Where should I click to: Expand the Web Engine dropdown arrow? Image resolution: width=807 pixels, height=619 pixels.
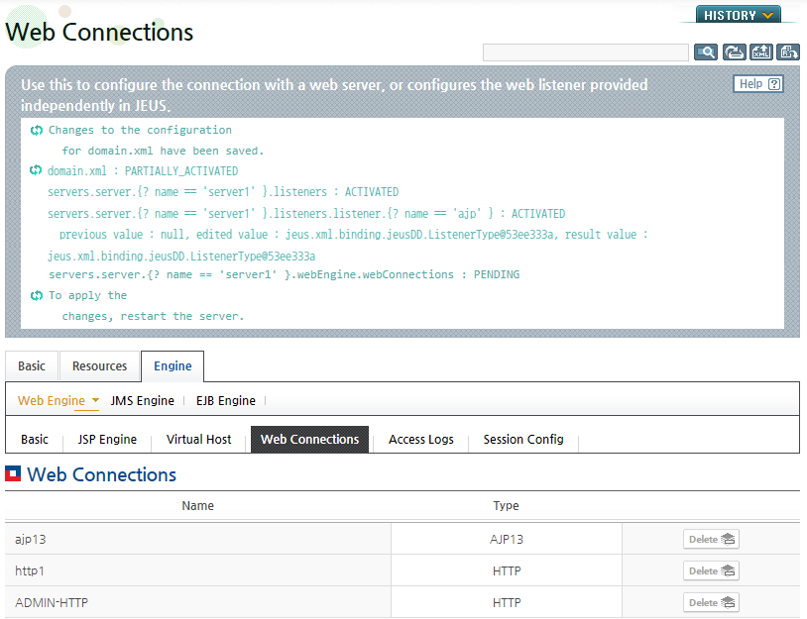coord(95,400)
